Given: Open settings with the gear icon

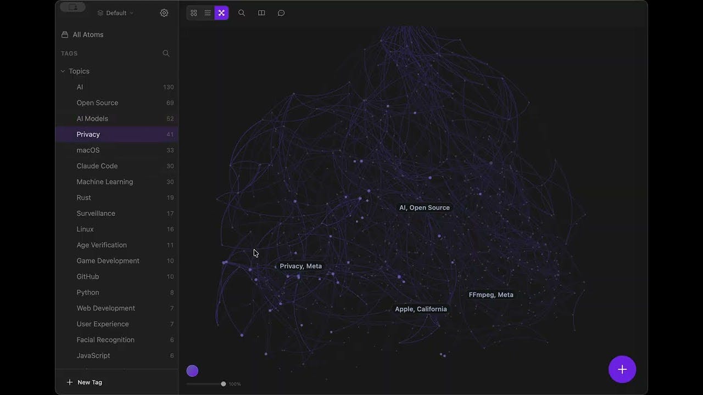Looking at the screenshot, I should (164, 13).
